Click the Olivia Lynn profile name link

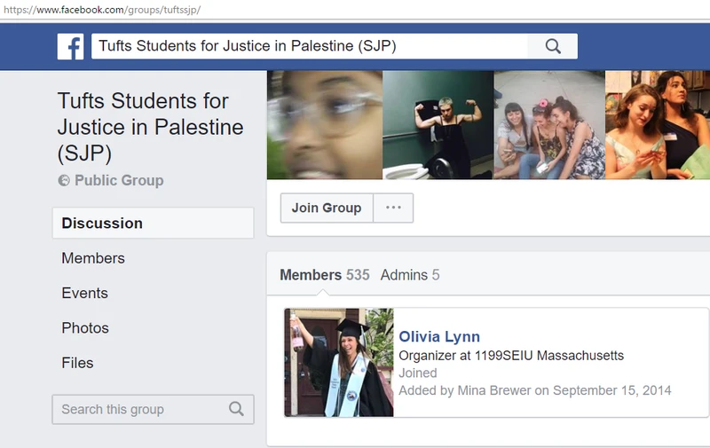(439, 337)
